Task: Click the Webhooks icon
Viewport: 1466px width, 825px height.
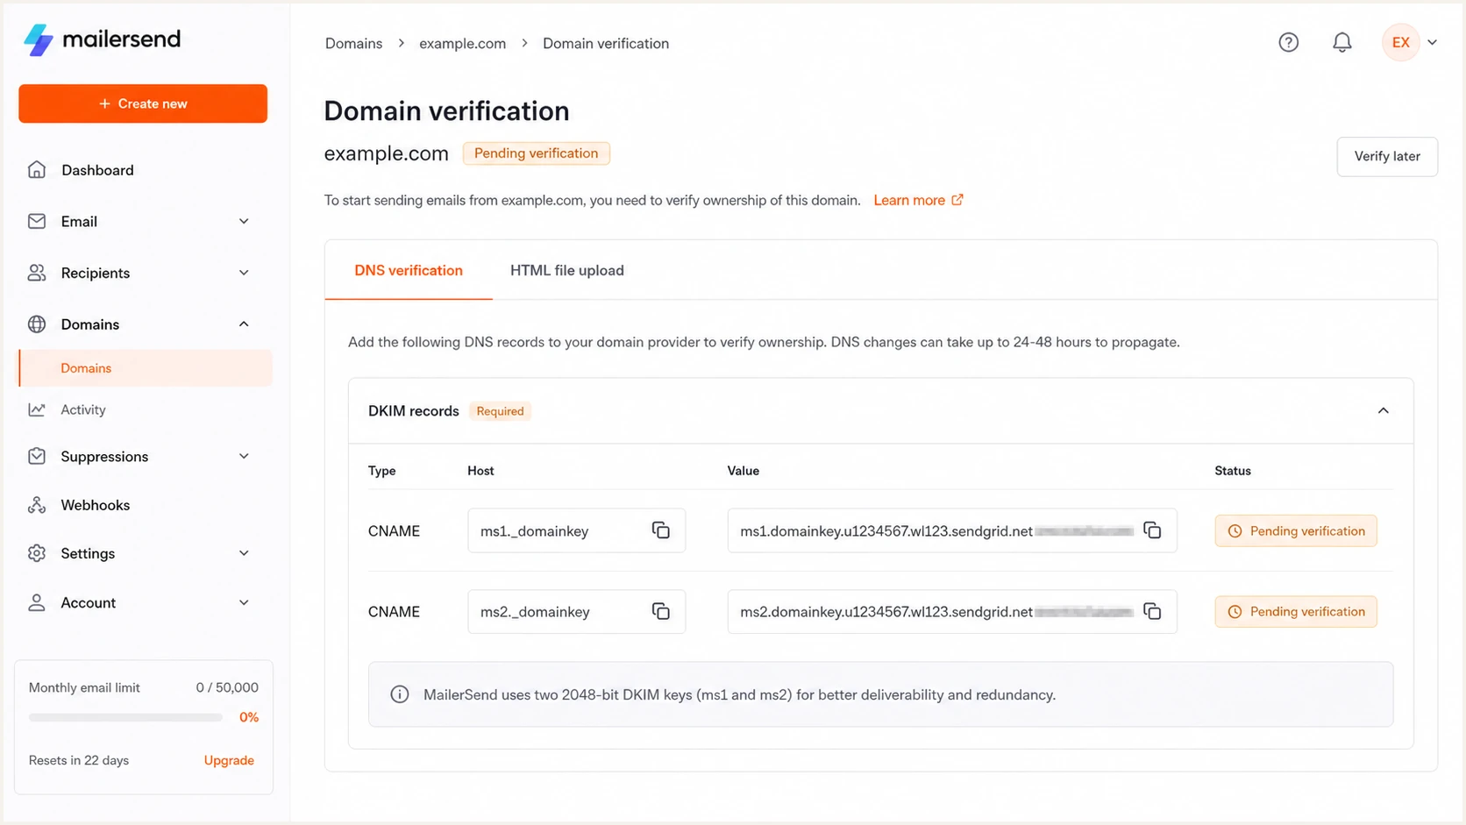Action: (37, 505)
